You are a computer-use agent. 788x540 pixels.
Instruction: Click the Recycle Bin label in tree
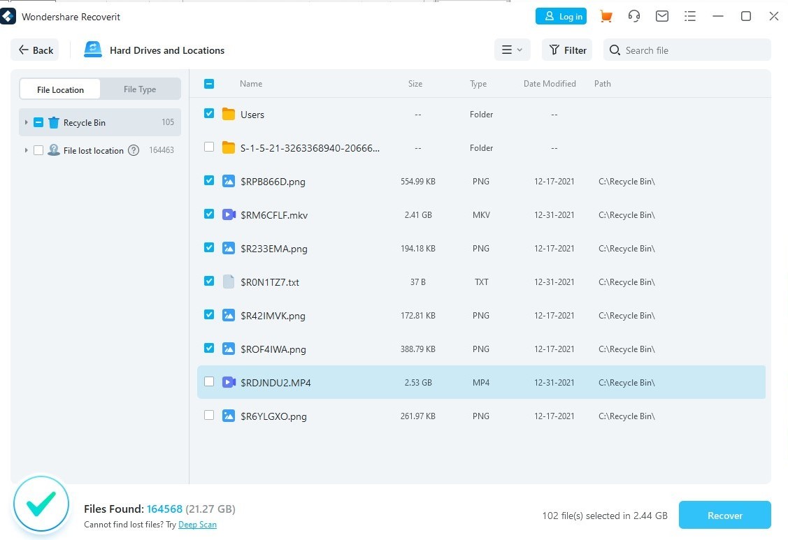85,122
